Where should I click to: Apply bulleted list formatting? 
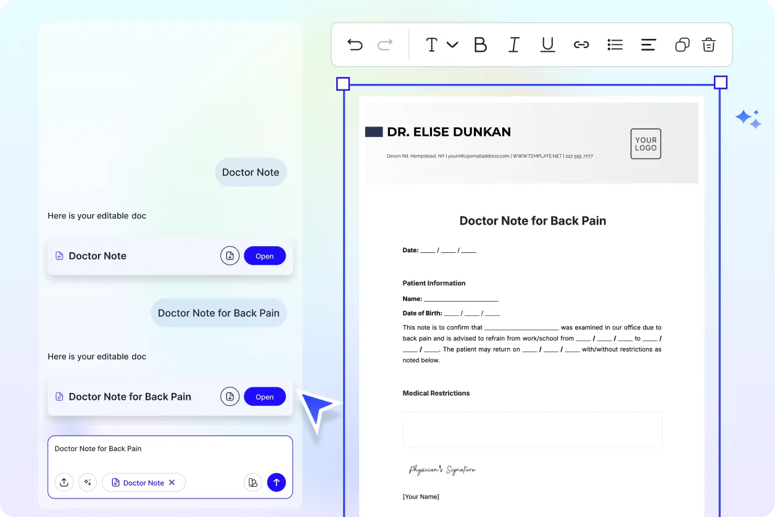tap(615, 44)
